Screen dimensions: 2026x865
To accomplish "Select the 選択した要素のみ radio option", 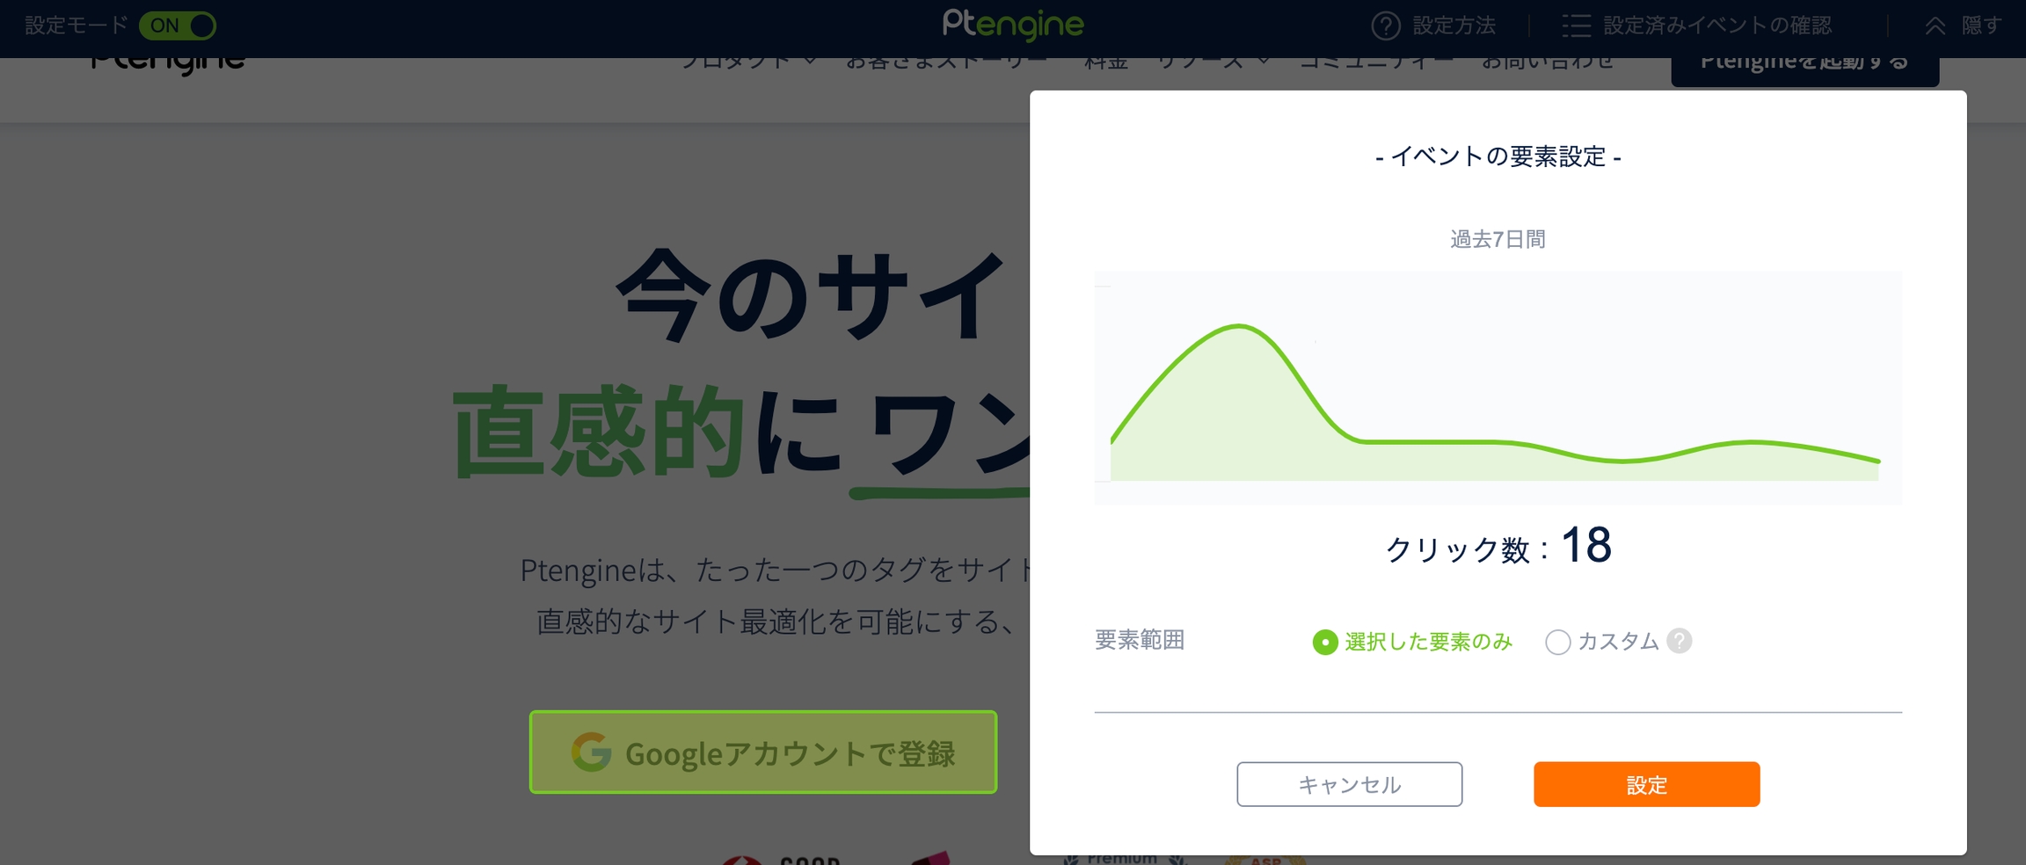I will coord(1325,642).
